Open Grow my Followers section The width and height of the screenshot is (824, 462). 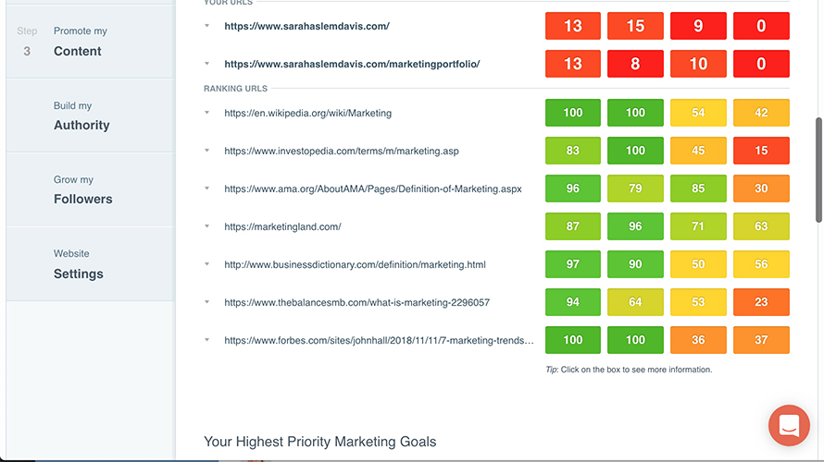click(82, 190)
